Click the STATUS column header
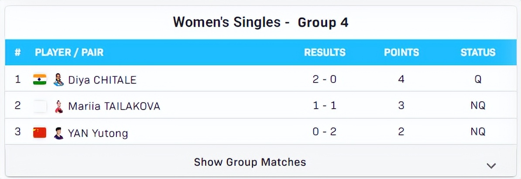The width and height of the screenshot is (521, 179). pyautogui.click(x=478, y=53)
